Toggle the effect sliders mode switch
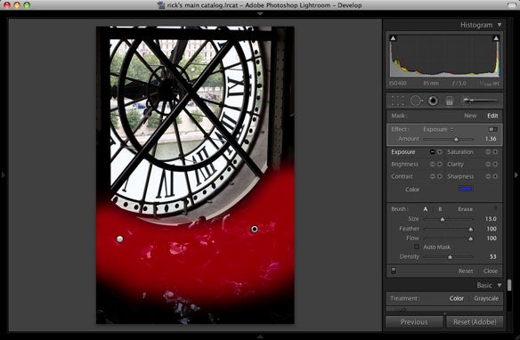The width and height of the screenshot is (520, 340). pyautogui.click(x=492, y=129)
